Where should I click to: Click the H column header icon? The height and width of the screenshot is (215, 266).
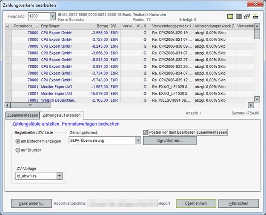coord(7,26)
